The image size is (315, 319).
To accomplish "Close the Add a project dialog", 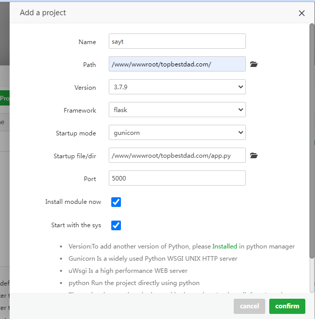I will 302,13.
